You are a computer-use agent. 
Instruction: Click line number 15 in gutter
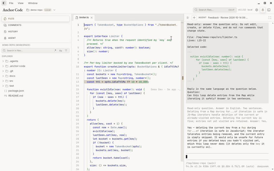[x=78, y=89]
